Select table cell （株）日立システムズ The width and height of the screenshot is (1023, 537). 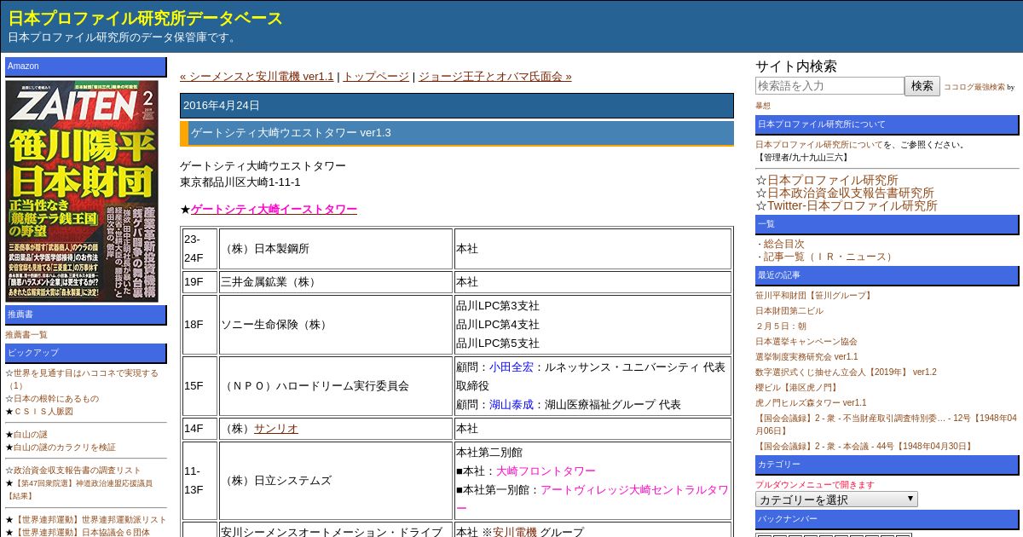(x=336, y=481)
